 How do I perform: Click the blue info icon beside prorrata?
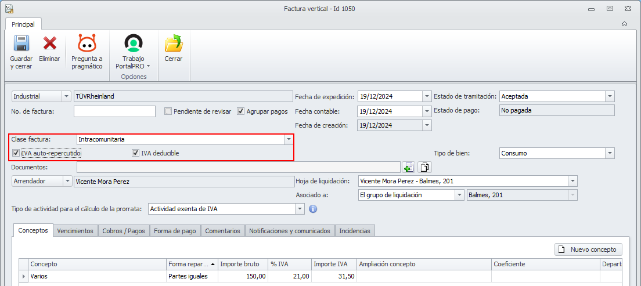pos(313,209)
